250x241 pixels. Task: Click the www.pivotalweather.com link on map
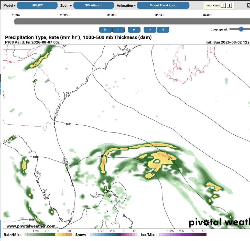pos(31,226)
